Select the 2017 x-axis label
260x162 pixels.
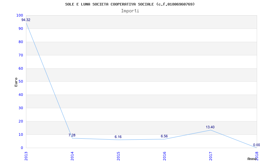210,156
